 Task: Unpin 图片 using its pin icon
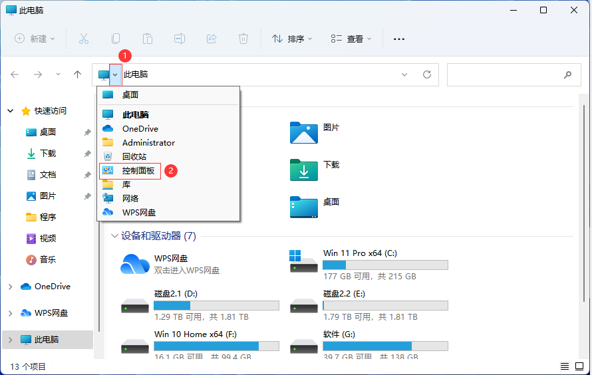tap(87, 196)
